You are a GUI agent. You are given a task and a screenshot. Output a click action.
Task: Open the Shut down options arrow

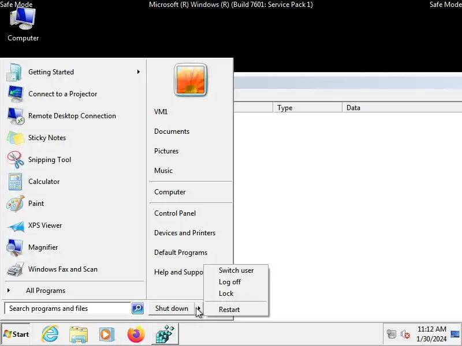point(199,309)
